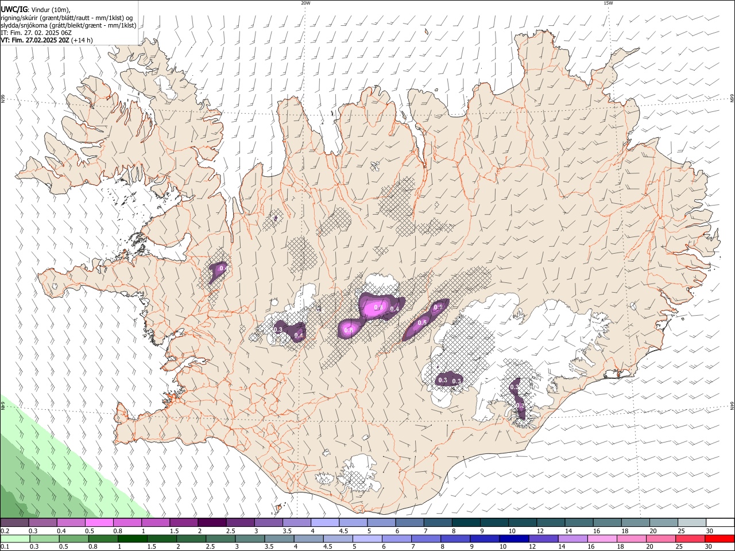Click the violet swatch above 12 in lower legend
The image size is (735, 551).
tap(543, 538)
